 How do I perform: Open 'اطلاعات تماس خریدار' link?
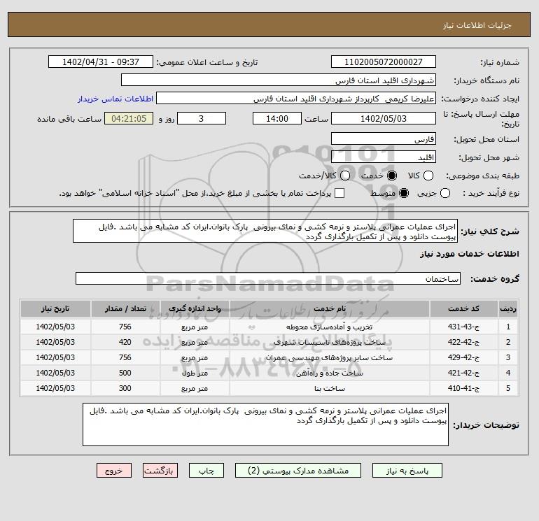115,99
